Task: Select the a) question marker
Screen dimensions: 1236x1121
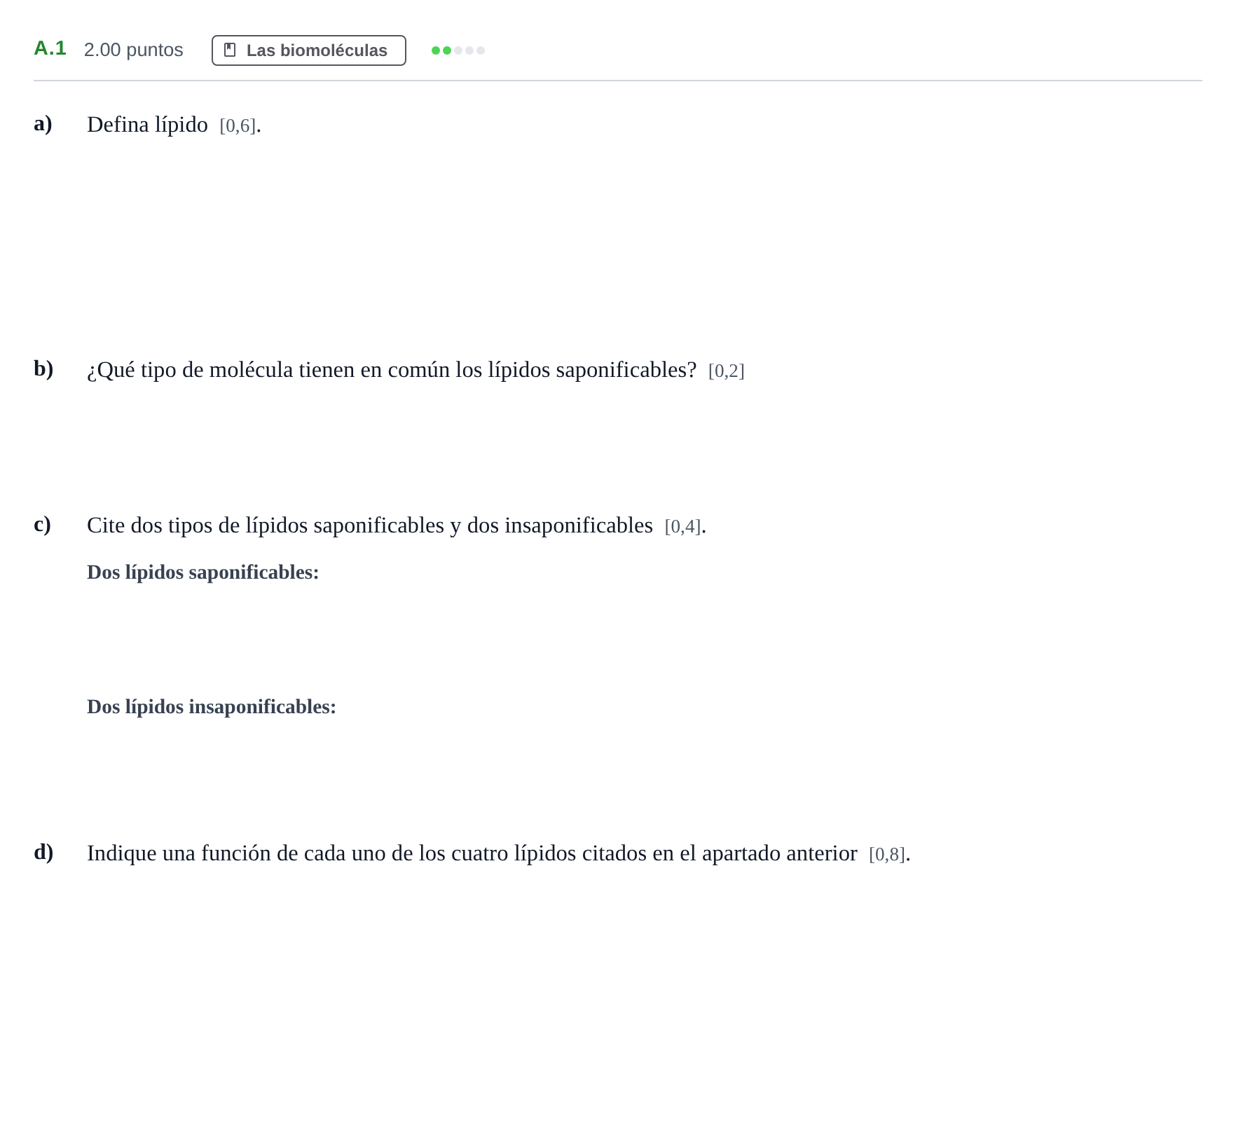Action: pyautogui.click(x=43, y=123)
